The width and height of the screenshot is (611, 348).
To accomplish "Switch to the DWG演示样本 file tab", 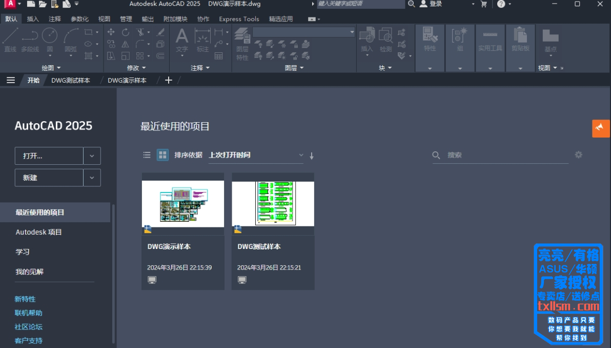I will (x=127, y=80).
